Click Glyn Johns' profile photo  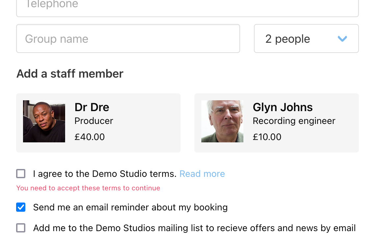click(222, 121)
